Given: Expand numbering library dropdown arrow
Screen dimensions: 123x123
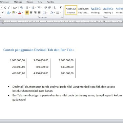Looking at the screenshot, I should (x=36, y=8).
